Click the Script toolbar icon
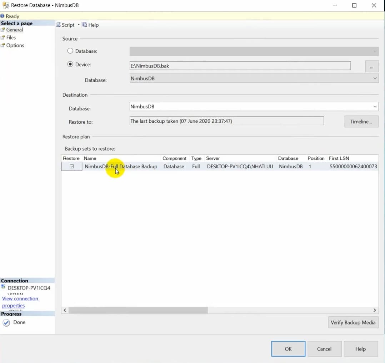The height and width of the screenshot is (363, 385). [x=58, y=25]
